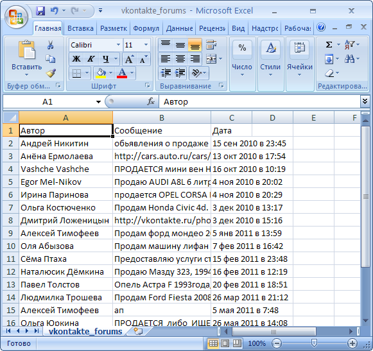Align text left
Viewport: 373px width, 351px height.
click(x=166, y=59)
